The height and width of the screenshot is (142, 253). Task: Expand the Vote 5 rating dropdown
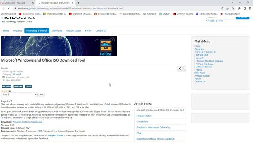(19, 95)
